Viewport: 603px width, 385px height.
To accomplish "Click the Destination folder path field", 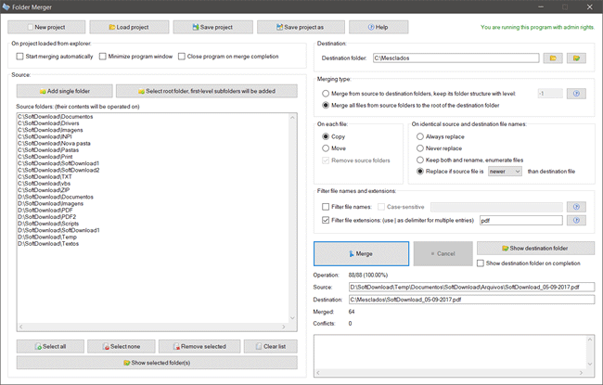I will click(x=455, y=58).
